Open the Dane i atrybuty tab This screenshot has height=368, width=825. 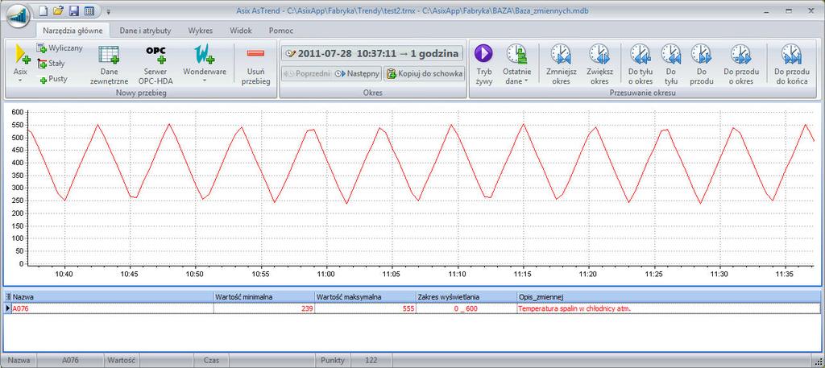click(145, 31)
